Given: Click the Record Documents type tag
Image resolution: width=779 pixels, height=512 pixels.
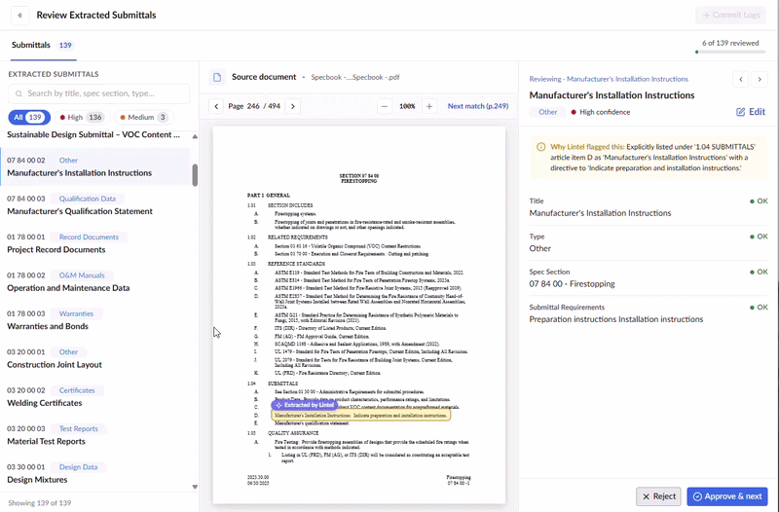Looking at the screenshot, I should pos(89,237).
